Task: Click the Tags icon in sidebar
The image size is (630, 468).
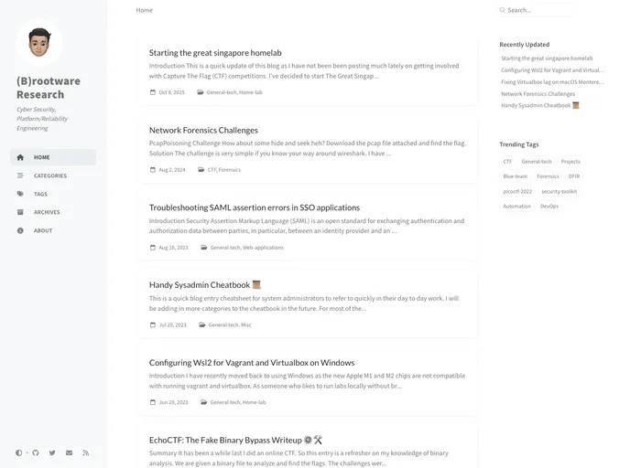Action: (20, 194)
